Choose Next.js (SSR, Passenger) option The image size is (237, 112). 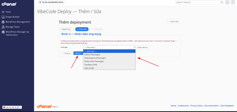tap(109, 61)
